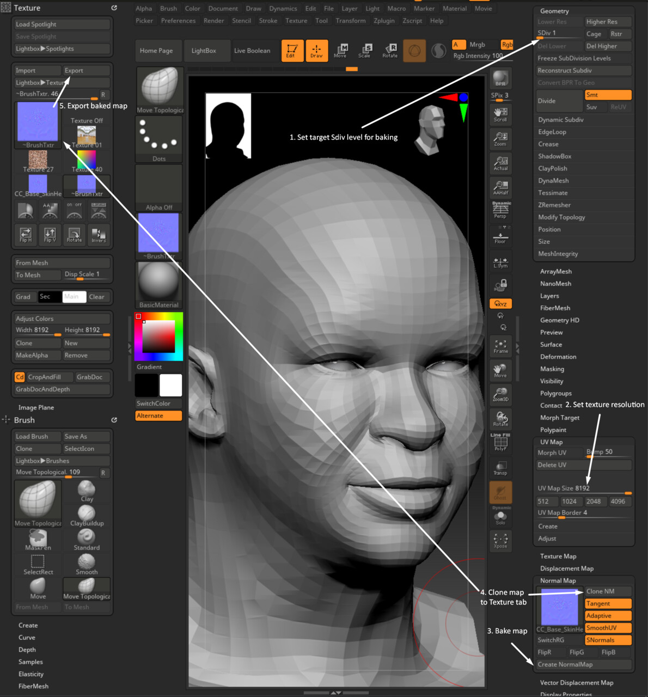Expand the Geometry HD section

pos(560,320)
